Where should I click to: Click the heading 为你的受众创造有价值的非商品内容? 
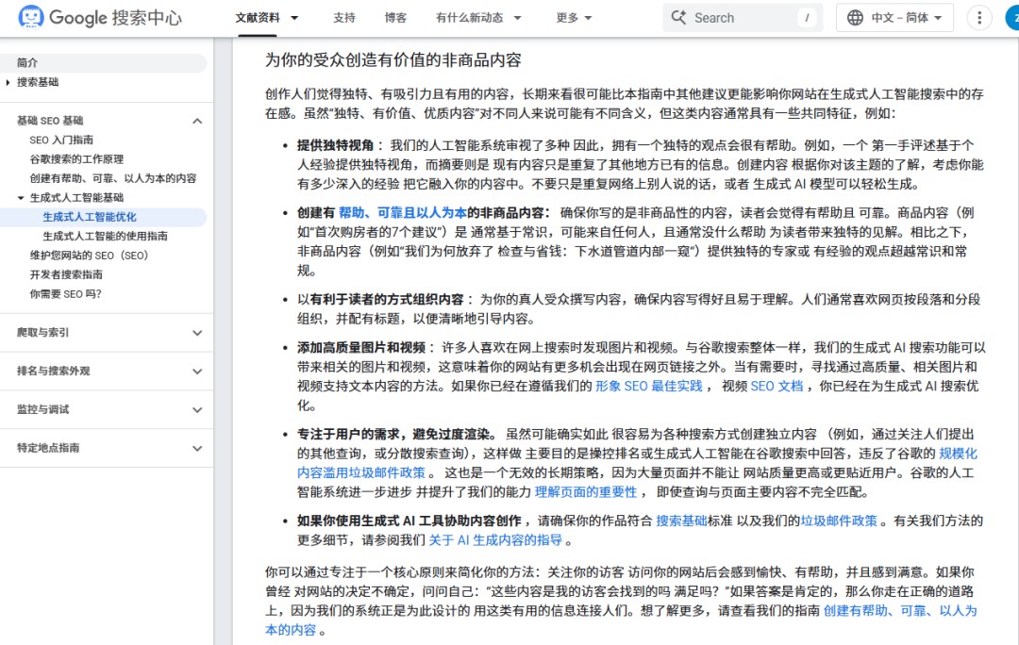tap(393, 60)
